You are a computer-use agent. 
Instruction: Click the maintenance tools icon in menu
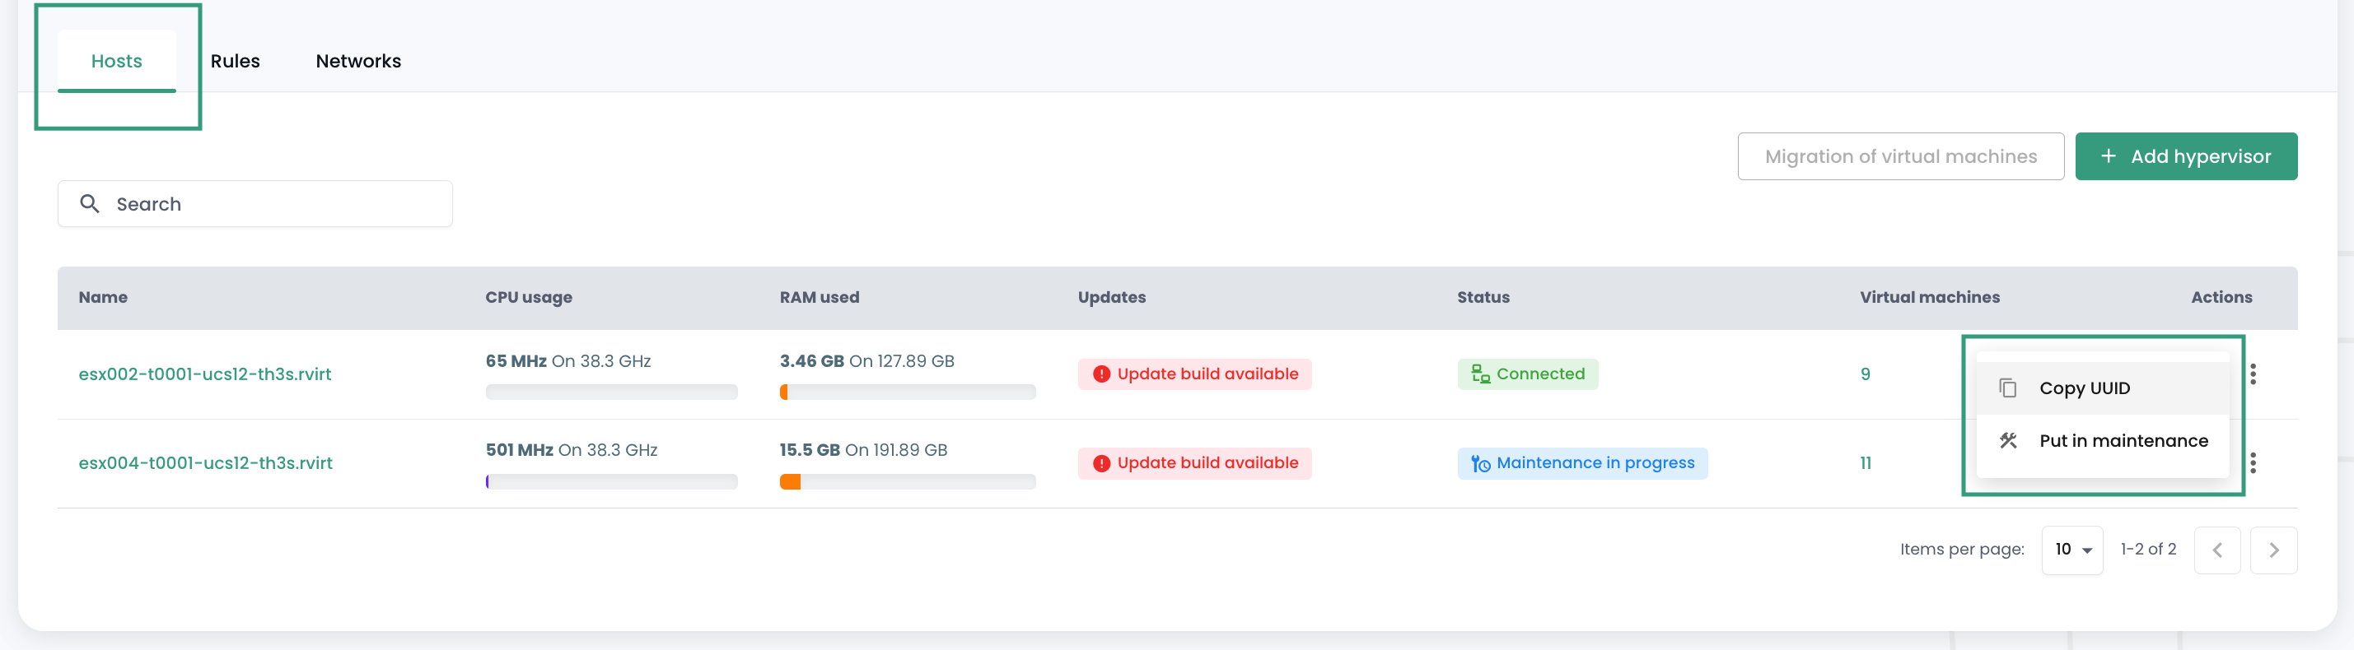(x=2006, y=441)
